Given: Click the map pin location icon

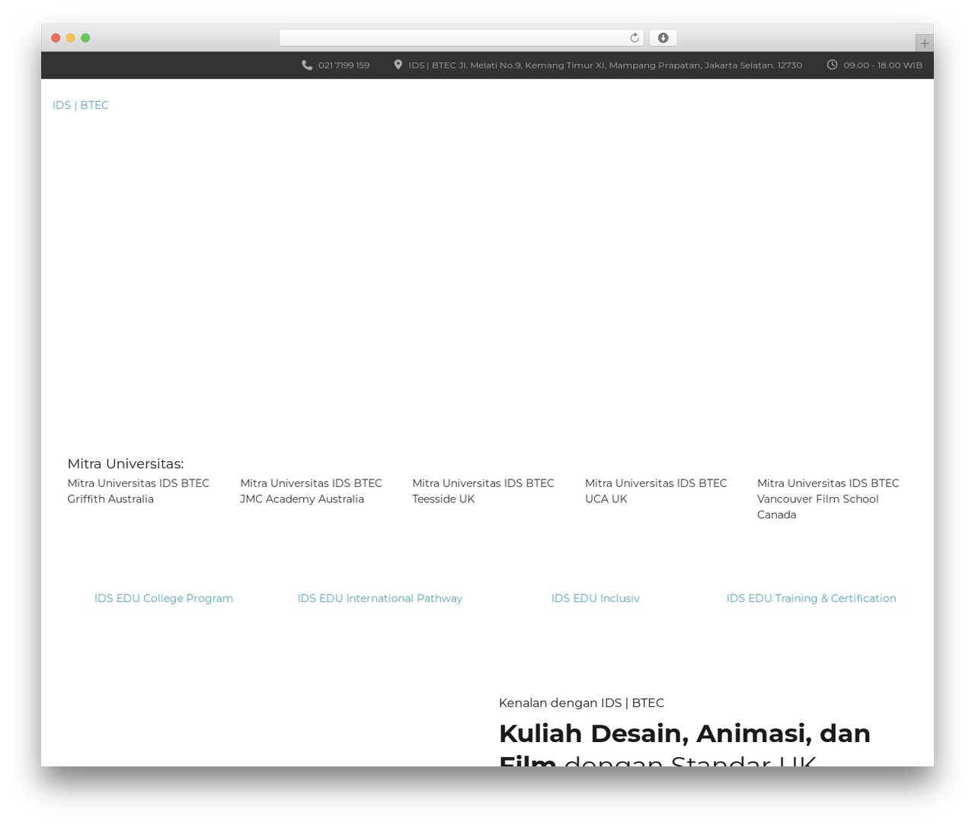Looking at the screenshot, I should [398, 65].
